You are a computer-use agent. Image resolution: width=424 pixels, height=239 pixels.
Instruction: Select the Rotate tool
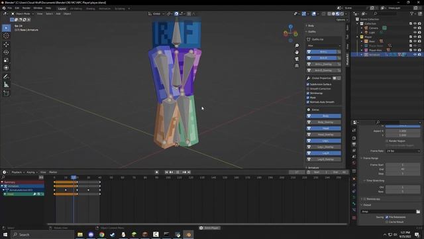tap(6, 52)
